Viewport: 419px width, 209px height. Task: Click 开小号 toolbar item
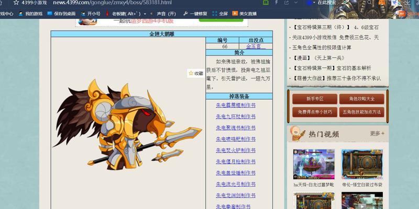point(90,14)
